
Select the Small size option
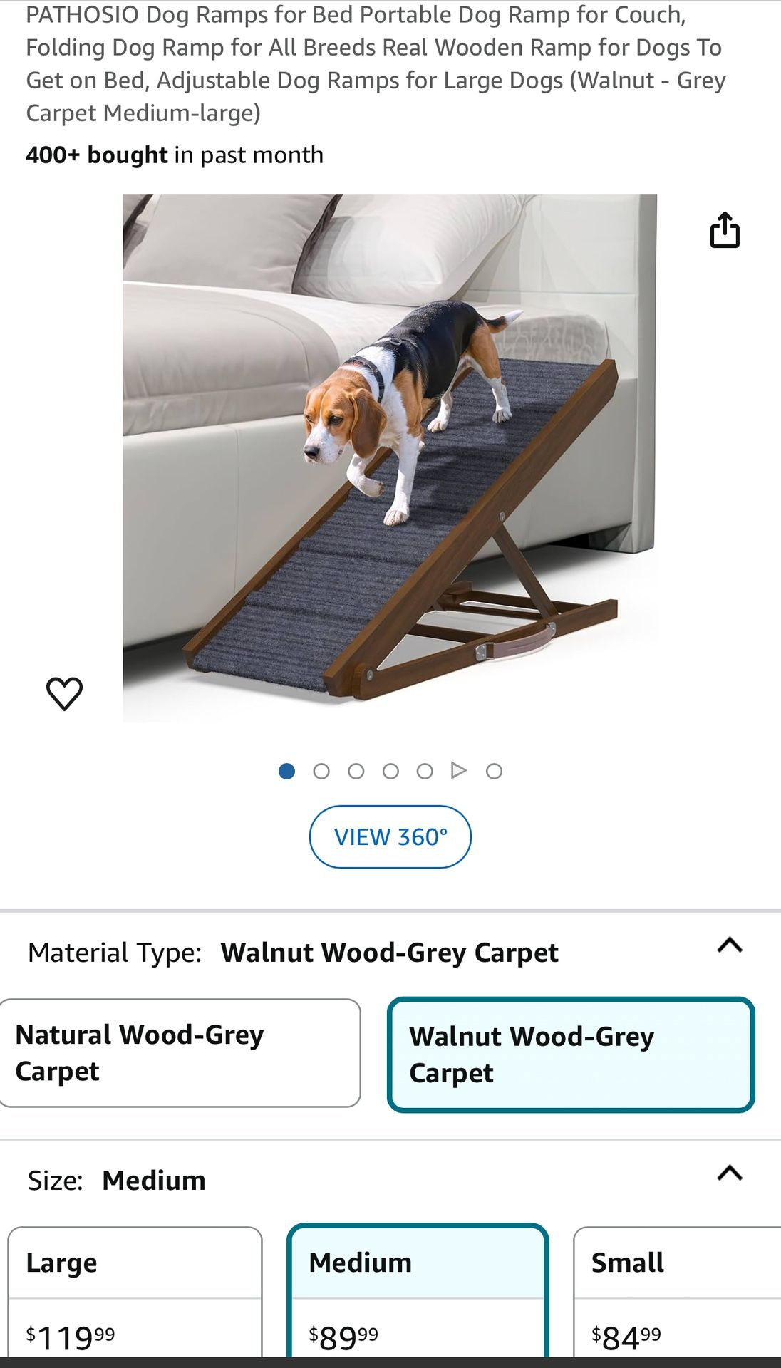677,1291
